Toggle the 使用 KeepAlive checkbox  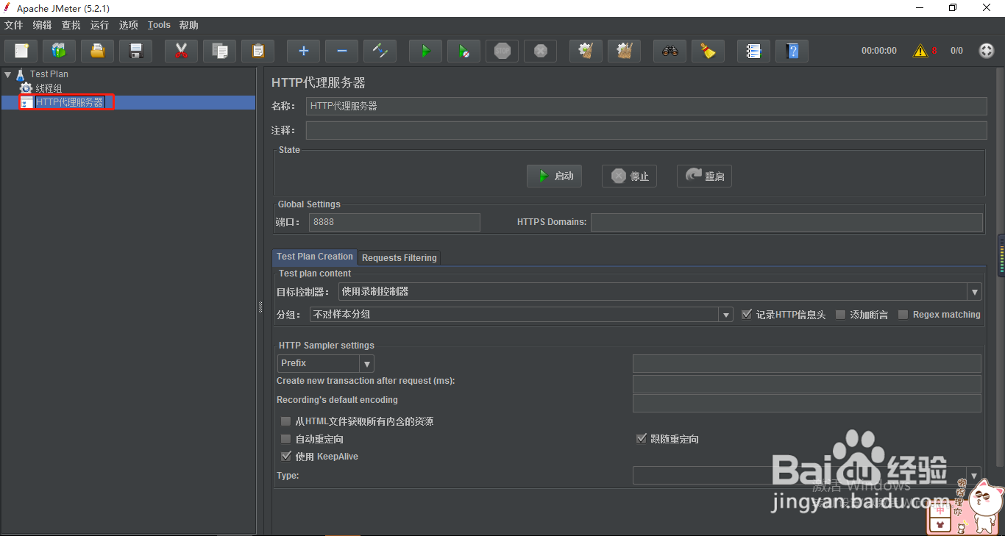click(286, 457)
